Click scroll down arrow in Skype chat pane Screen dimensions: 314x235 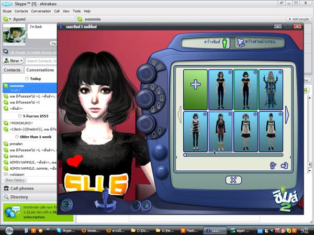pyautogui.click(x=310, y=171)
